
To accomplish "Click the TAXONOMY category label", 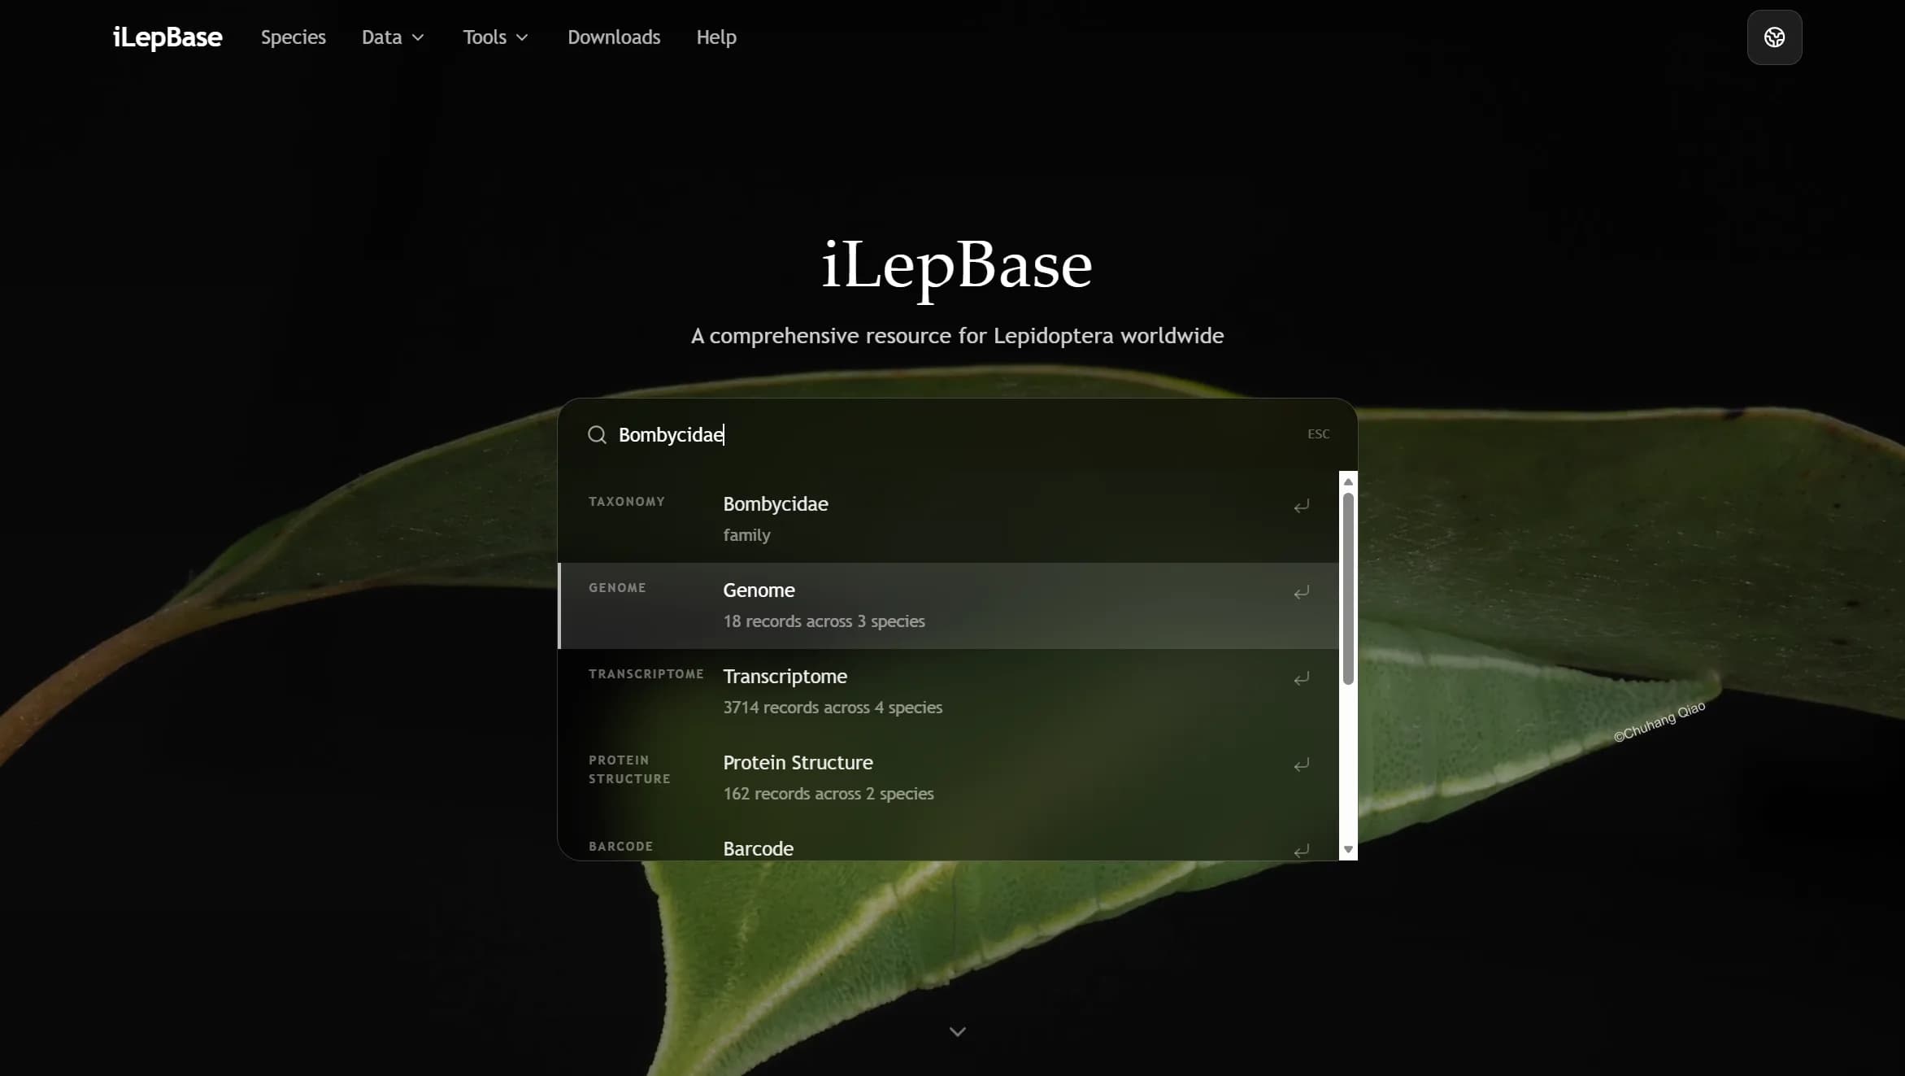I will (x=626, y=502).
